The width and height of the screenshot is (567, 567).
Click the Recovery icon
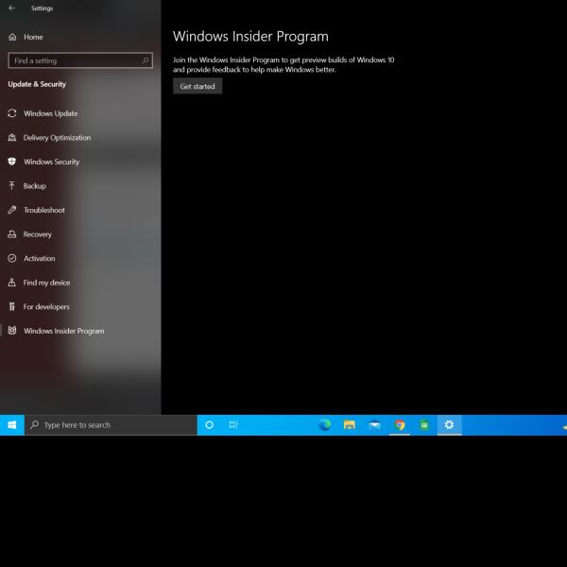(12, 234)
